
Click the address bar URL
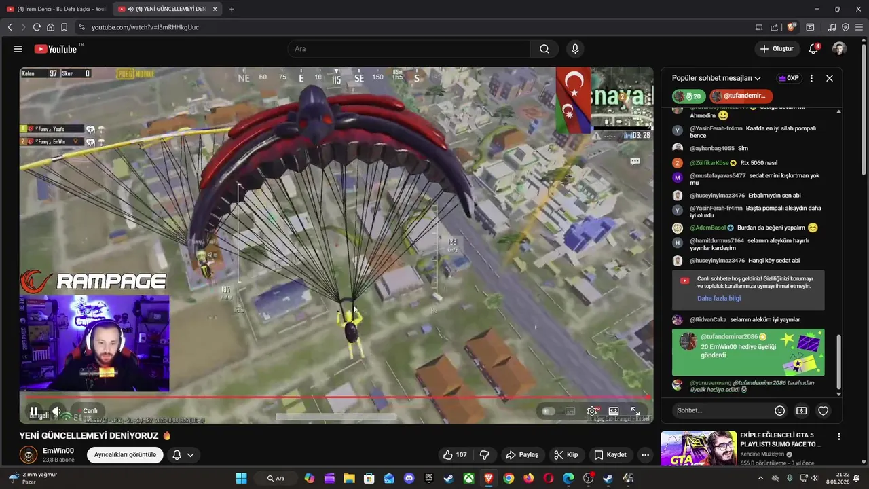[145, 27]
